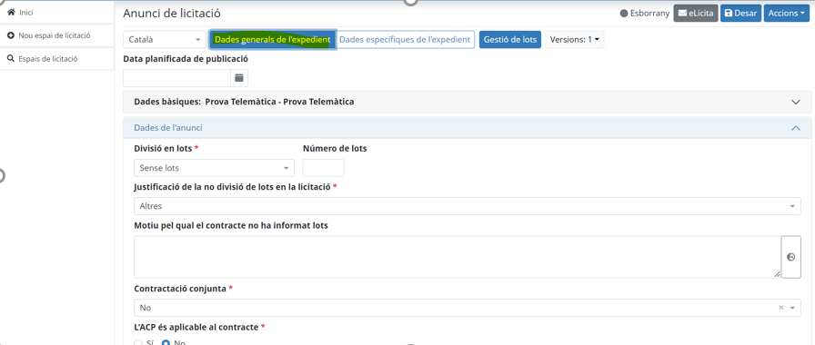Click the Gestió de lots button
This screenshot has height=345, width=815.
(x=510, y=39)
